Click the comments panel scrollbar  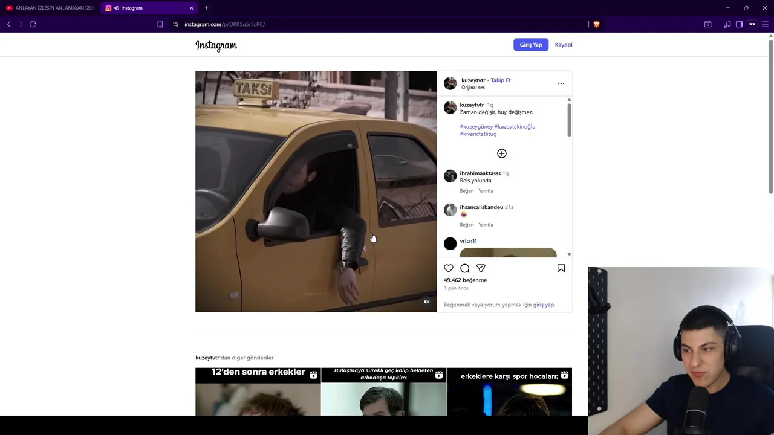point(569,120)
